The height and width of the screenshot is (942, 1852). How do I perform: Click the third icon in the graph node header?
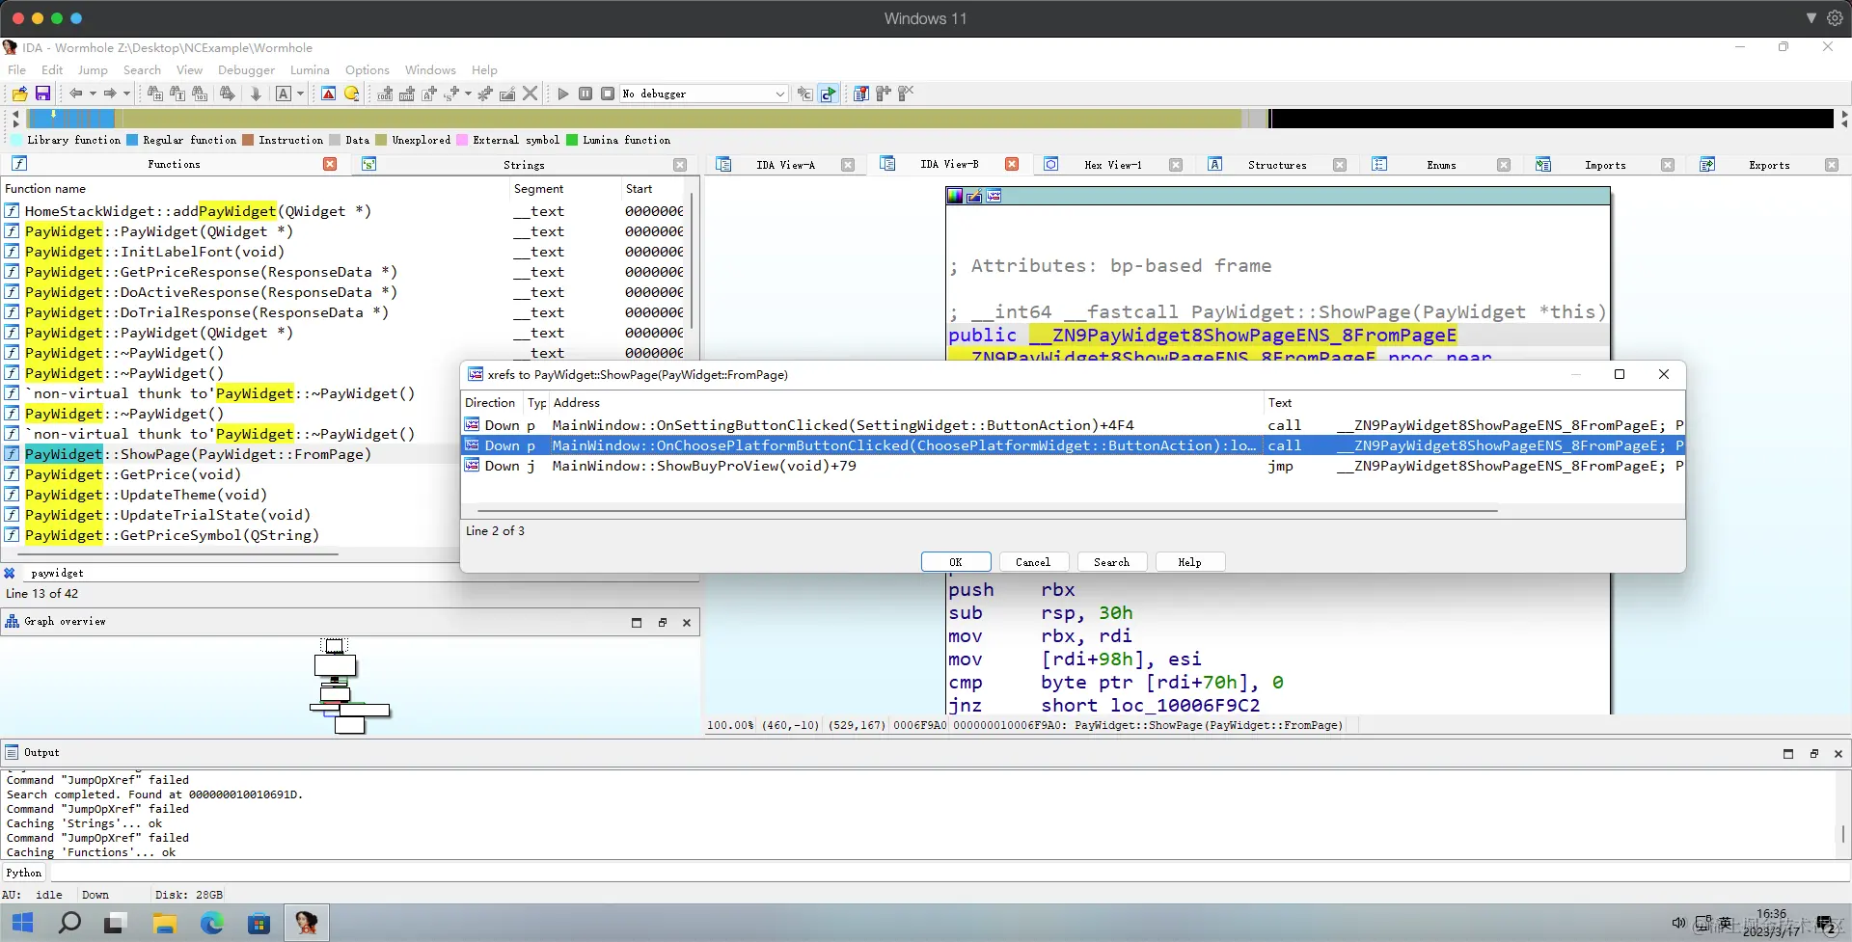click(994, 196)
